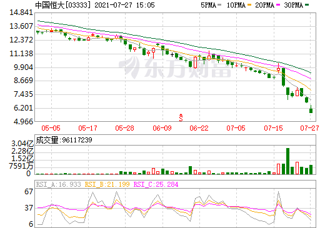
Task: Click the 67 RSI axis label
Action: click(x=29, y=192)
